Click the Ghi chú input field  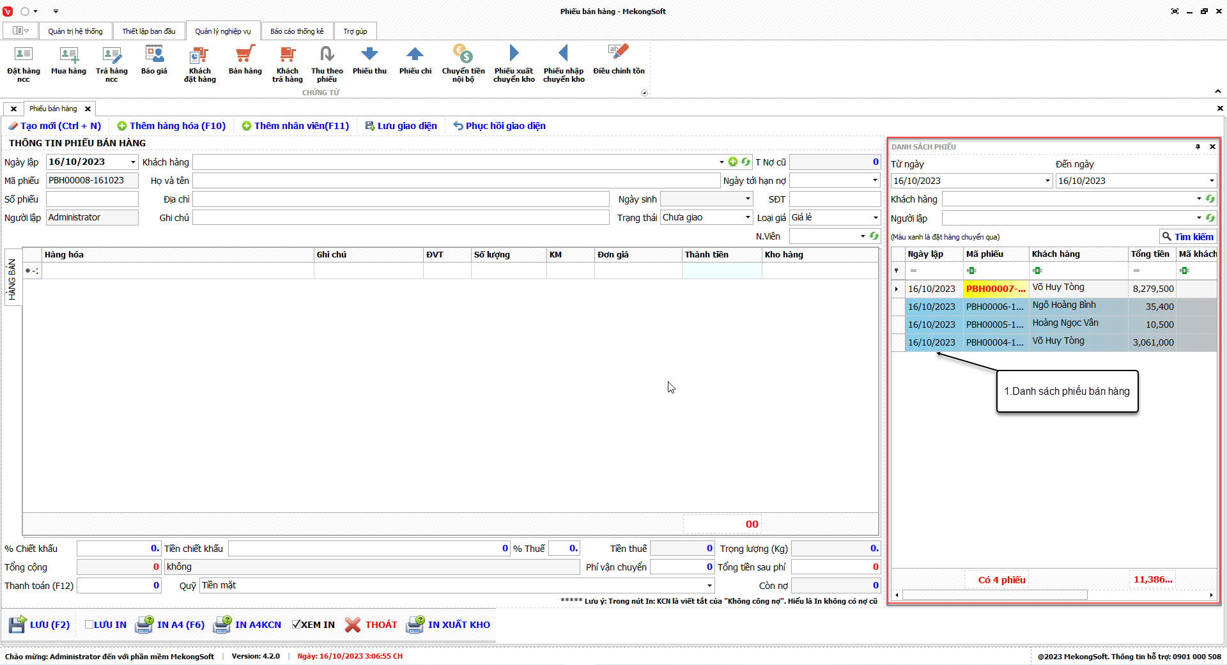pyautogui.click(x=401, y=218)
